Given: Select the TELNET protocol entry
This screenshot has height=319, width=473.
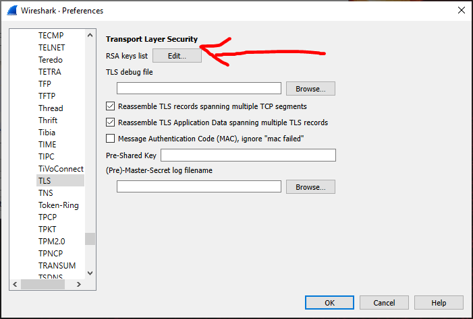Looking at the screenshot, I should 51,48.
